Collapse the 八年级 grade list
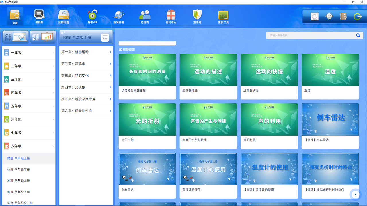The width and height of the screenshot is (367, 206). coord(29,146)
